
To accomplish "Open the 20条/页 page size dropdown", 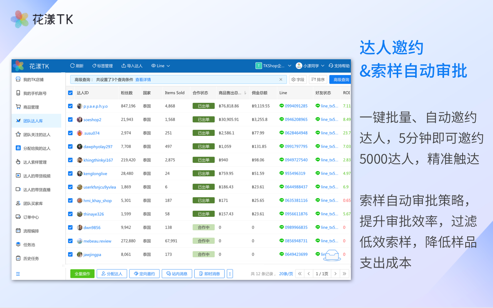I will [x=286, y=274].
